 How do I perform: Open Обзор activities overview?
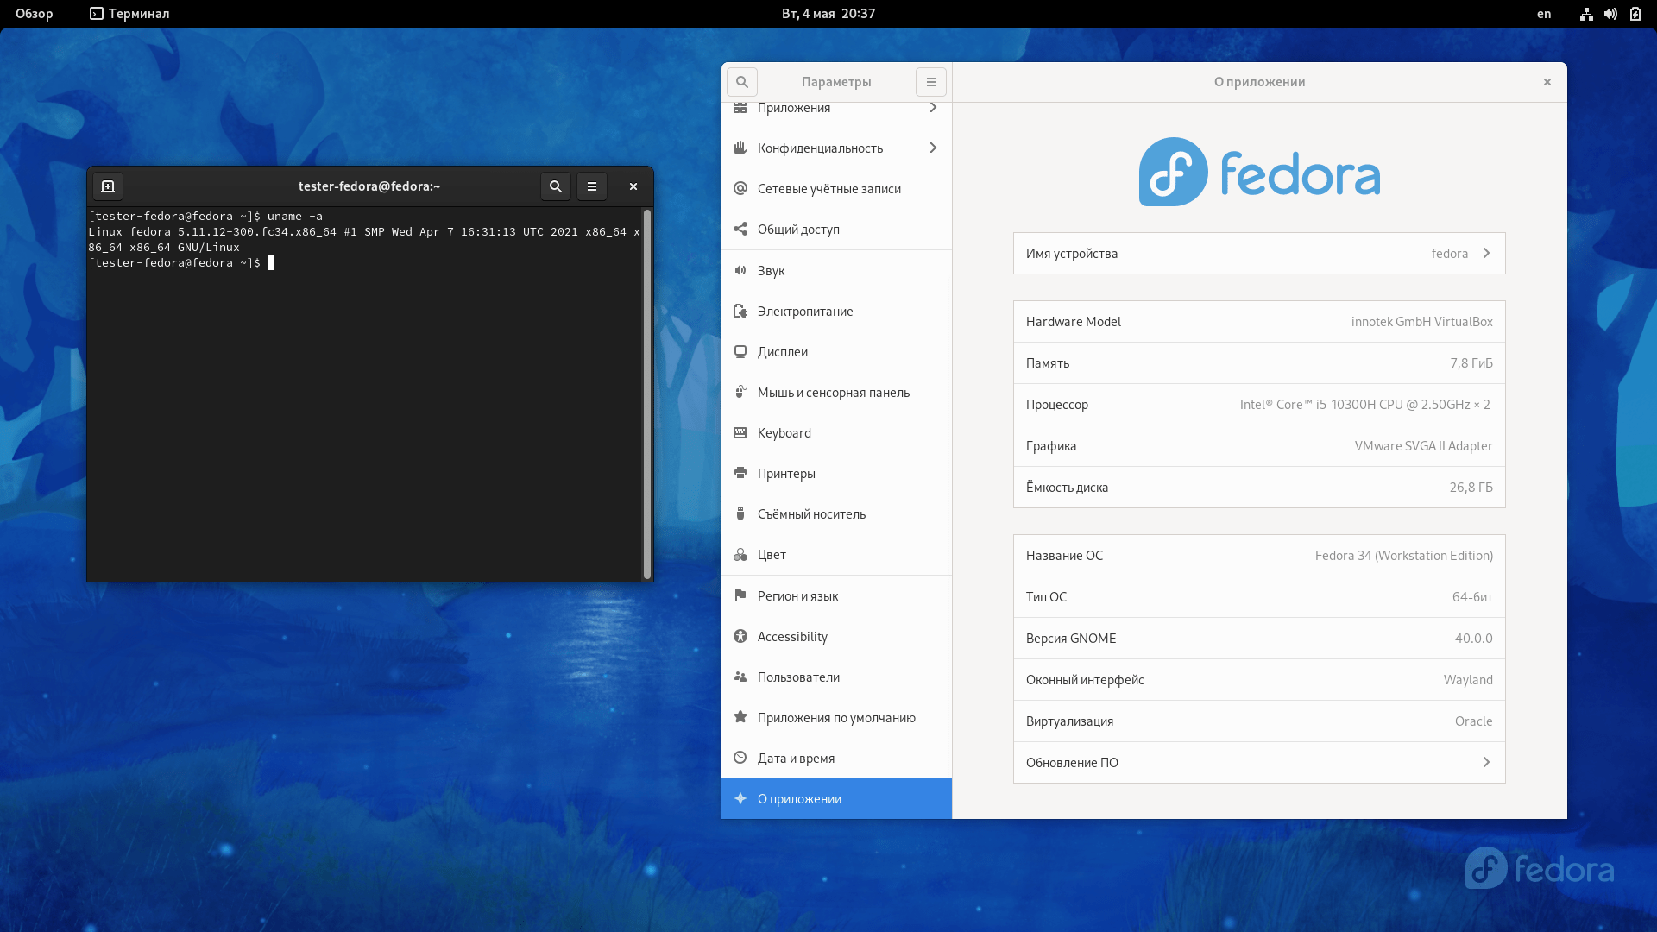point(35,14)
